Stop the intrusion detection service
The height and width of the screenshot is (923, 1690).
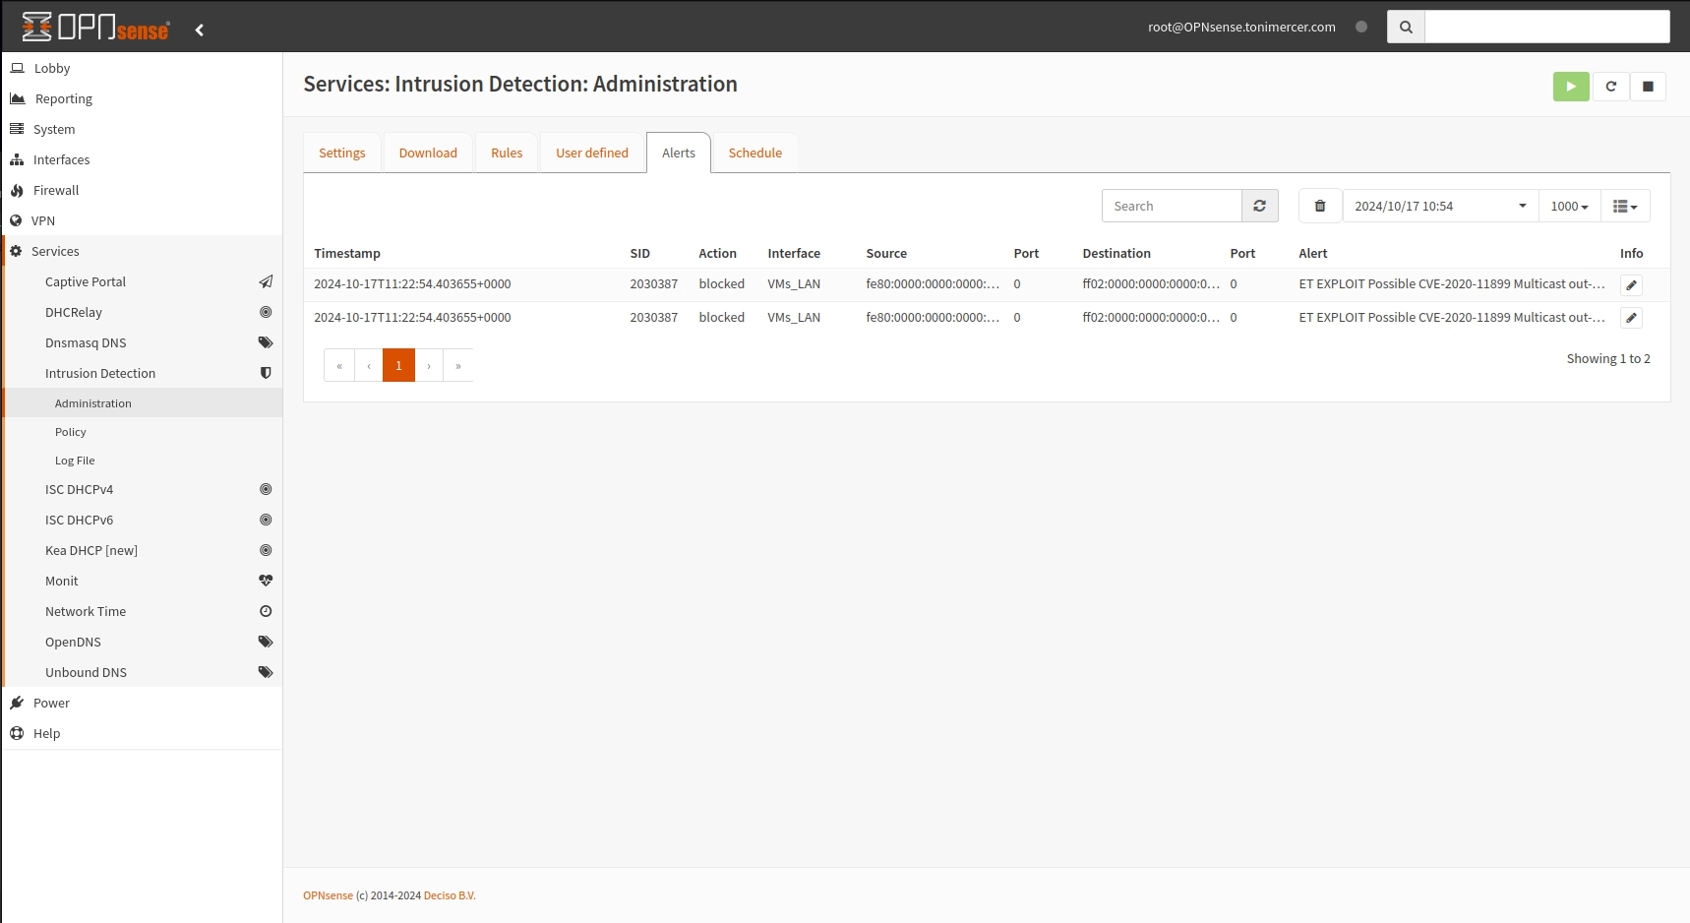(1648, 87)
